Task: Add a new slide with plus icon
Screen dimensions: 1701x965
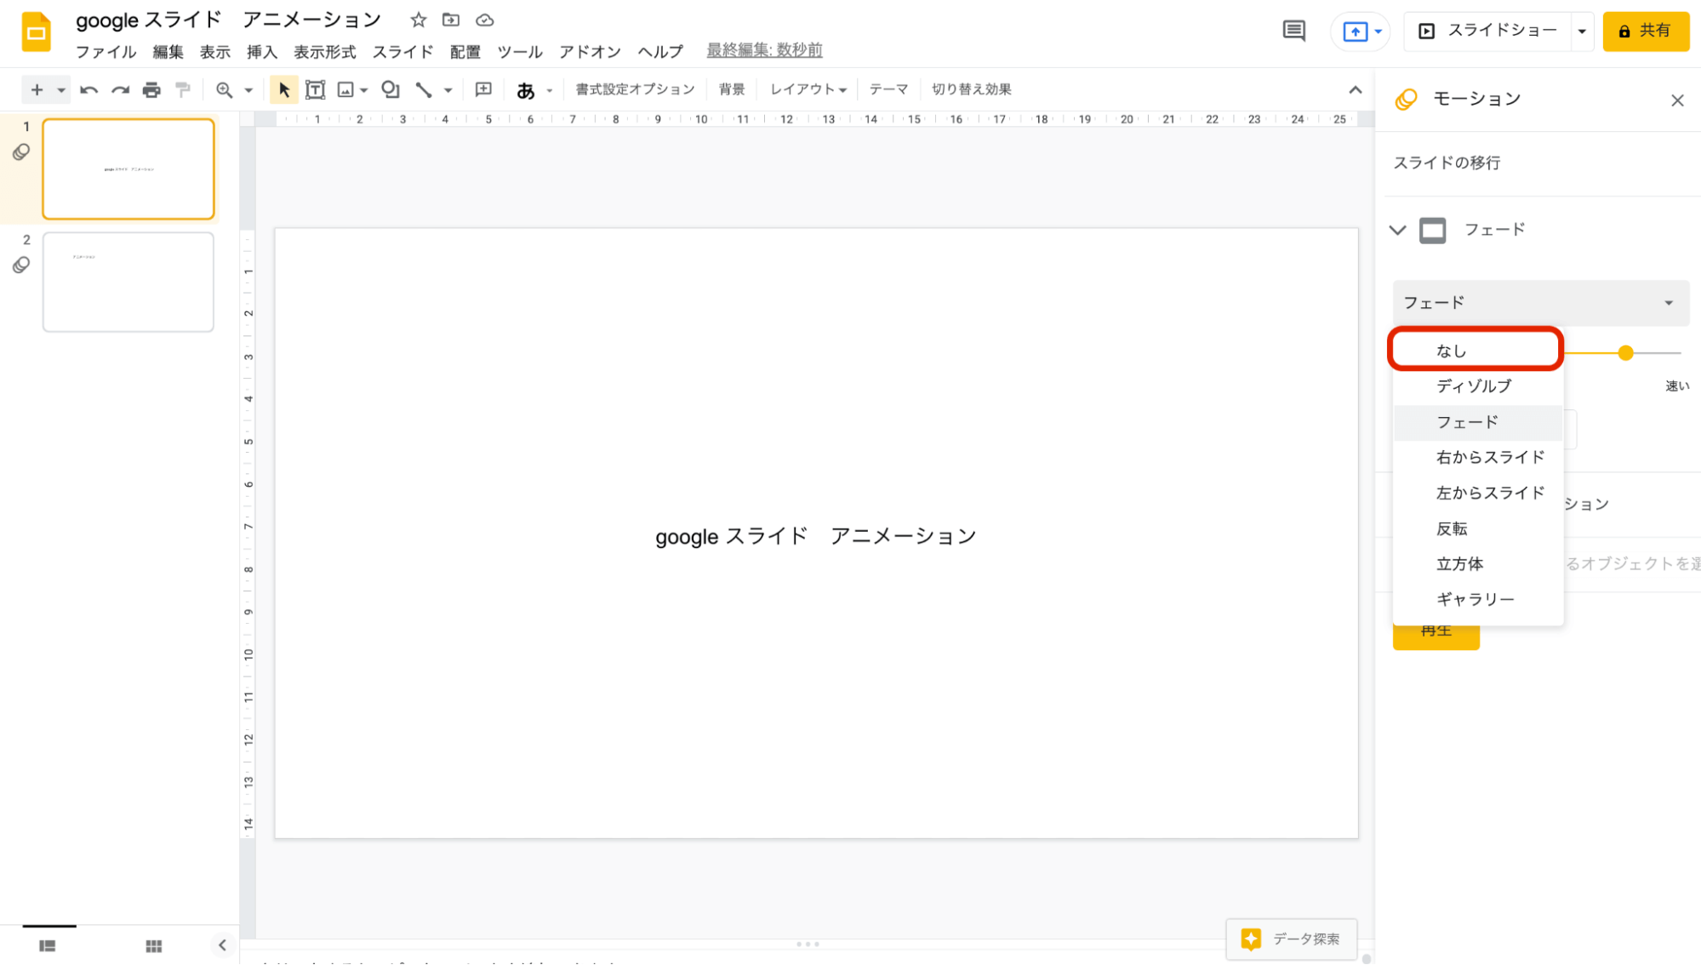Action: click(x=37, y=89)
